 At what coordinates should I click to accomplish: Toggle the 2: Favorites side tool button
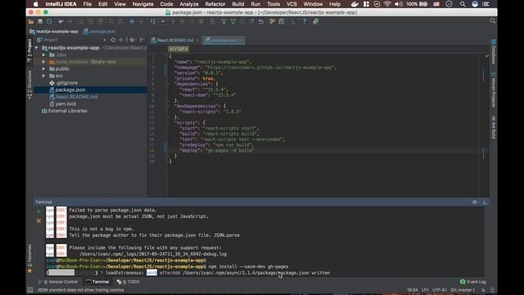pos(29,259)
